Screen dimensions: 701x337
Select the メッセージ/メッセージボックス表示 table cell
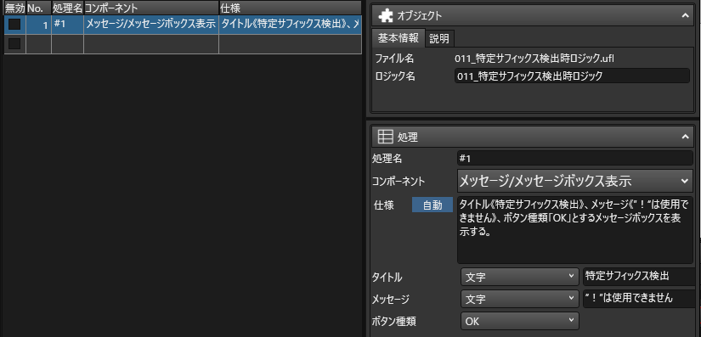150,25
